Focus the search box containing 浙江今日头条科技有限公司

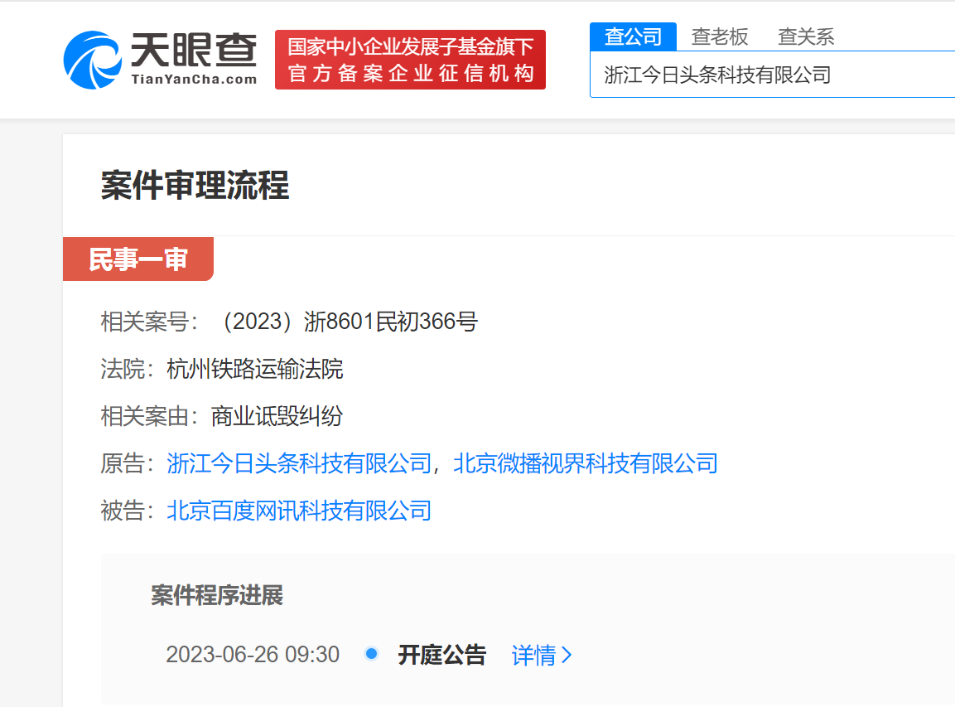770,75
